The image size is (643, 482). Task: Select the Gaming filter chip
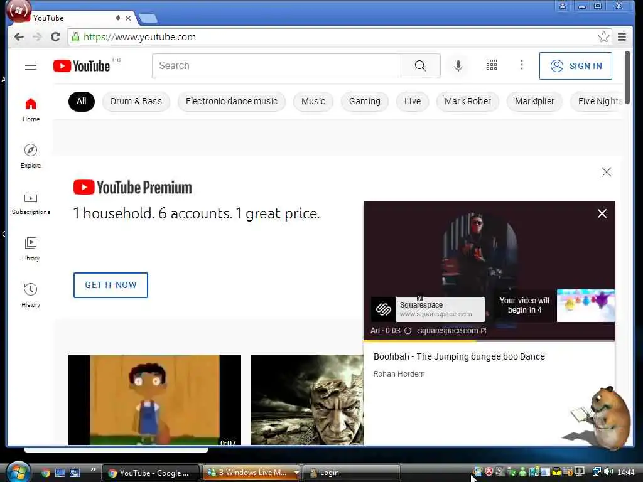pos(365,101)
